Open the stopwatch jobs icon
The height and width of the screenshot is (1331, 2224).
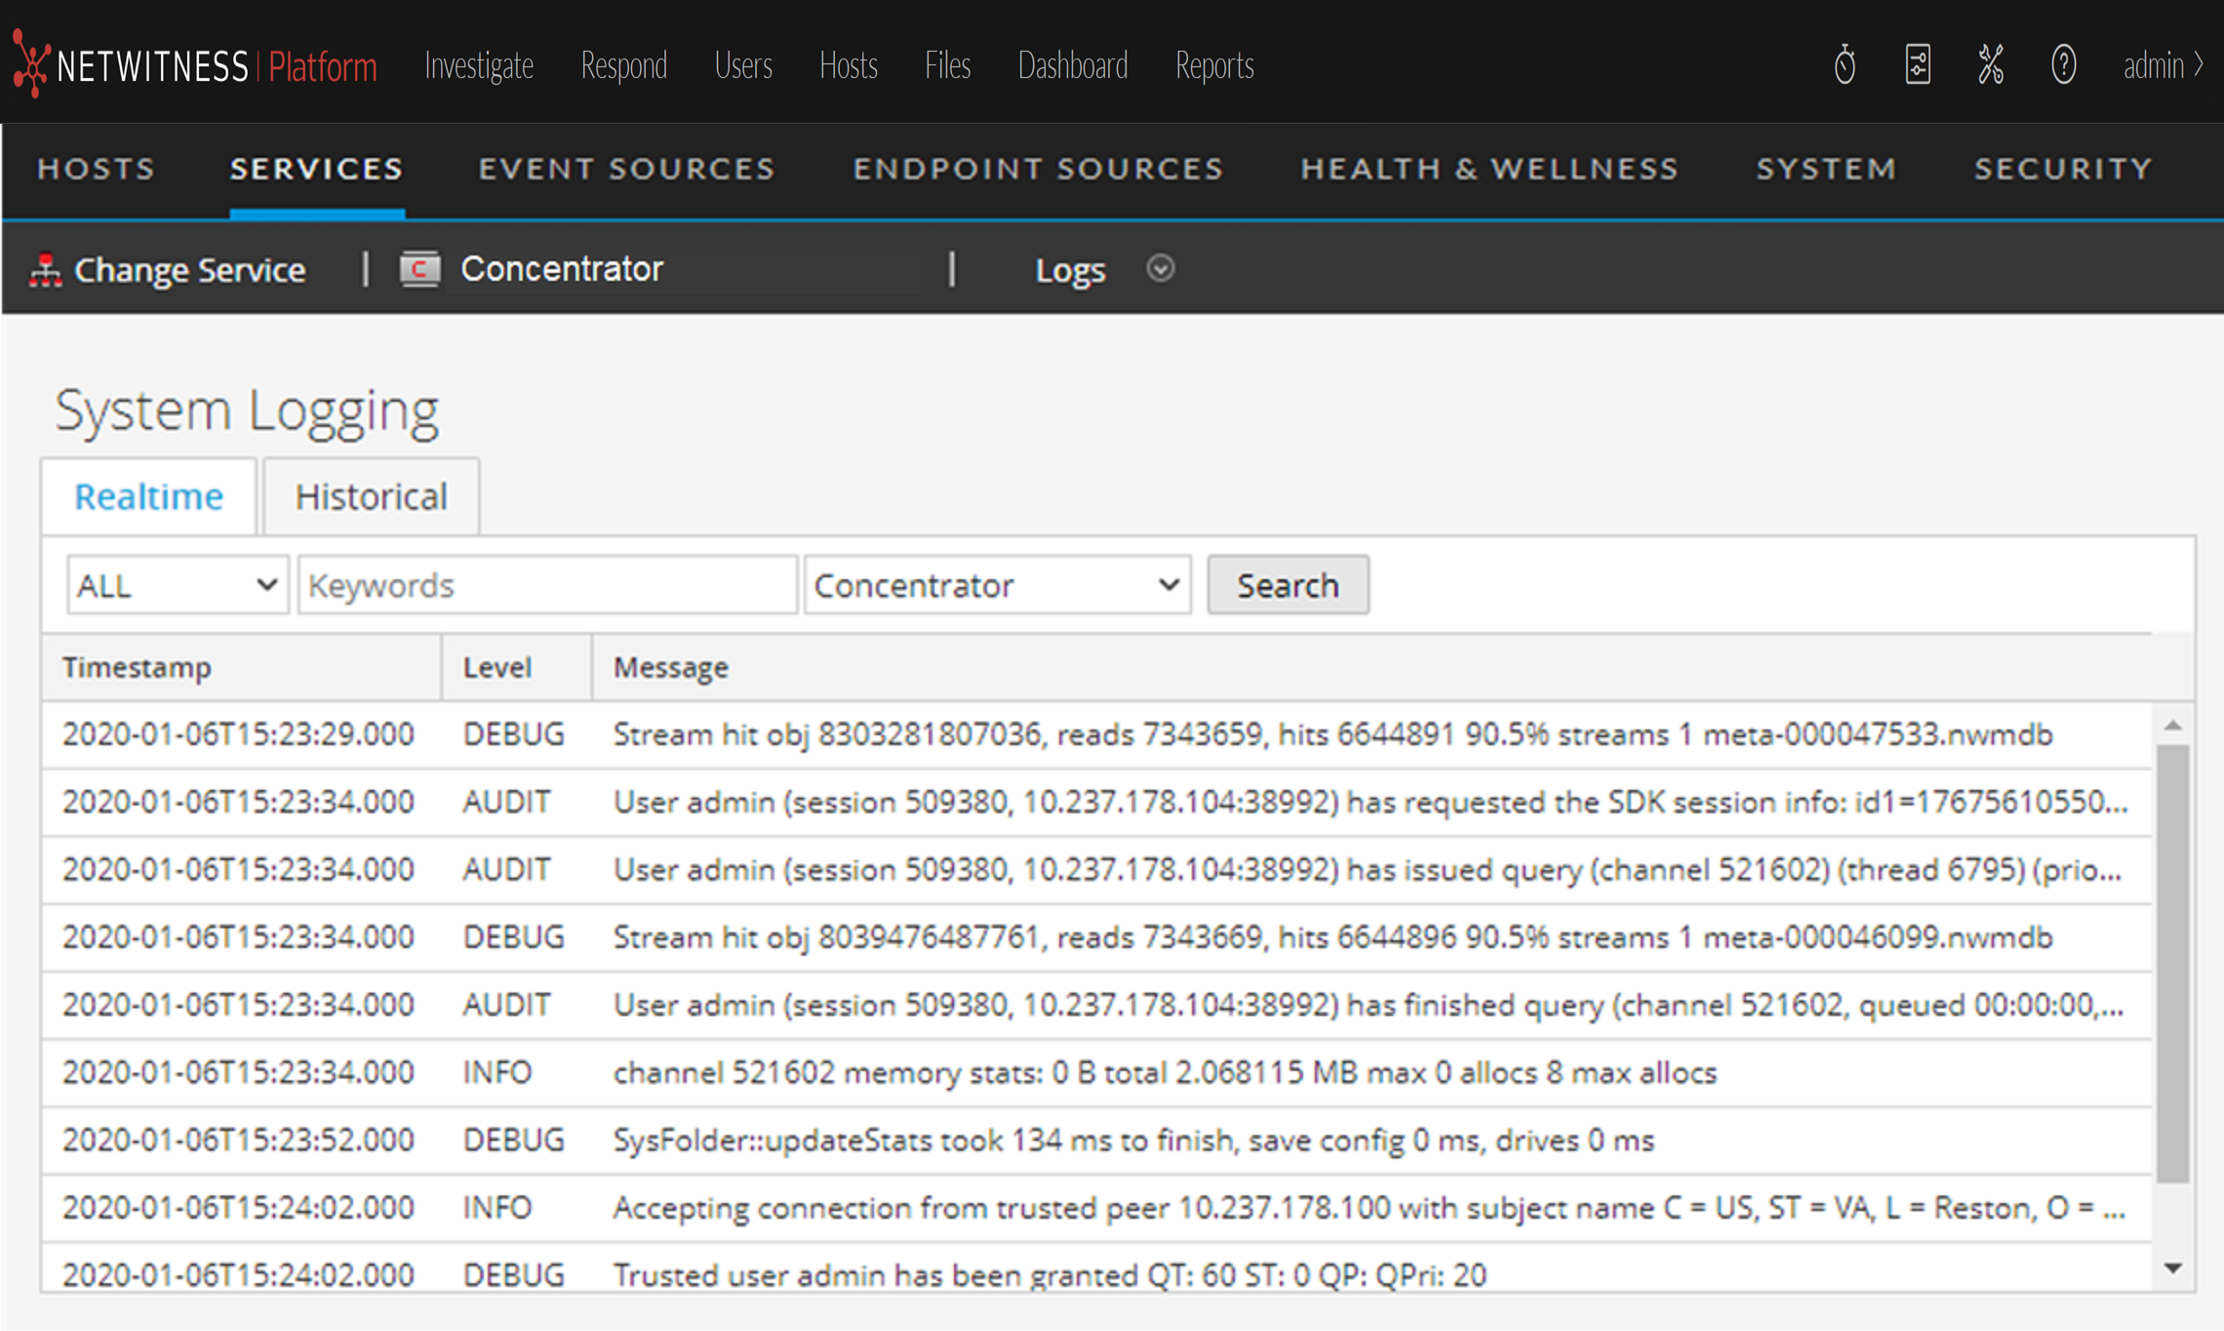point(1844,65)
